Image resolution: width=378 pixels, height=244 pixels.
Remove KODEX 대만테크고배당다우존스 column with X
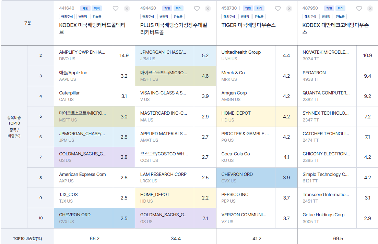click(370, 9)
